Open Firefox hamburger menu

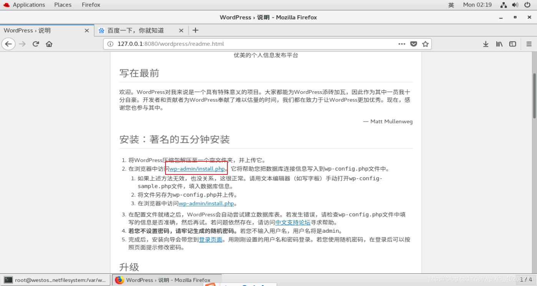pos(529,44)
